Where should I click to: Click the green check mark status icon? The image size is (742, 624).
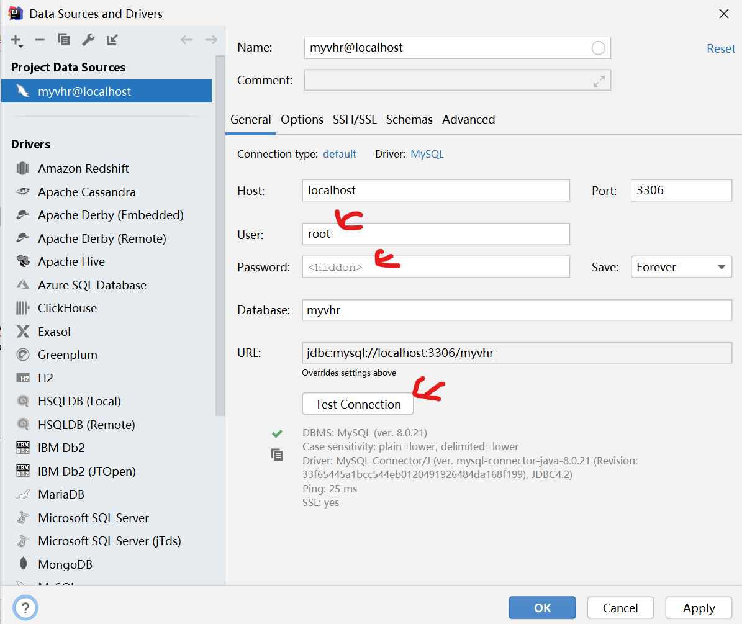[278, 433]
